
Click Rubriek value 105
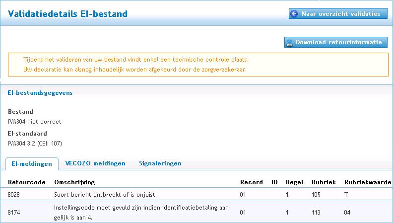tap(316, 194)
